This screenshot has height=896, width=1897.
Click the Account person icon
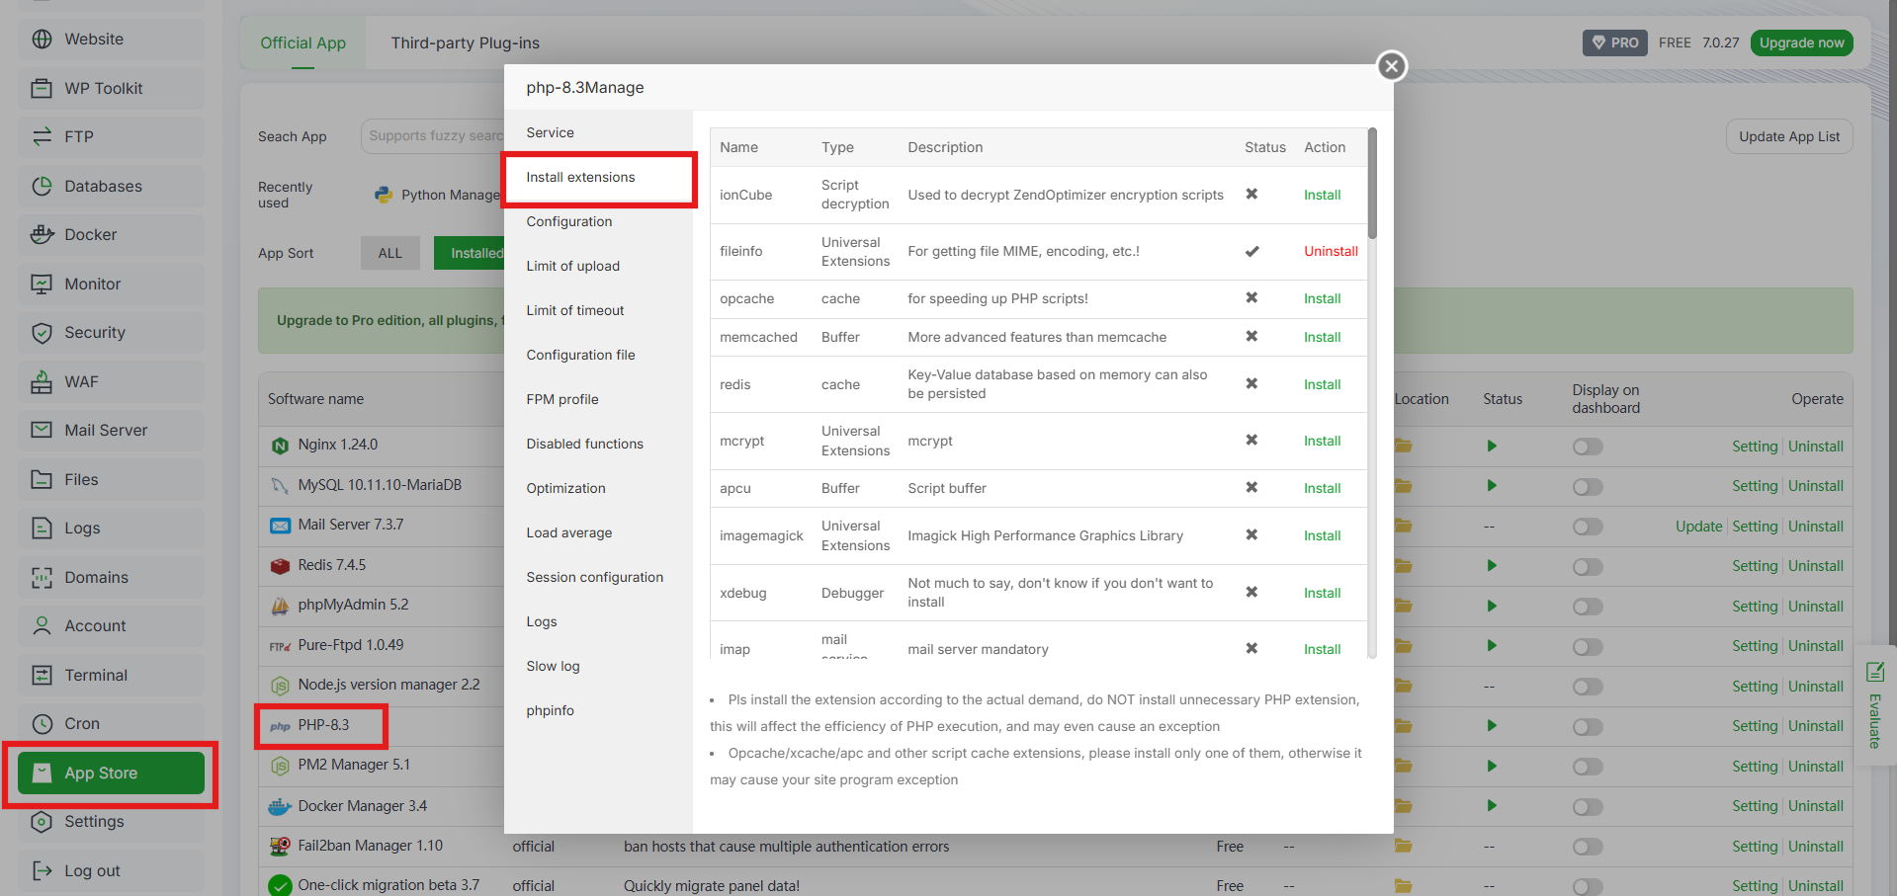click(42, 625)
